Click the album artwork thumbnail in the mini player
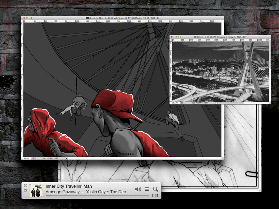Screen dimensions: 279x209 pyautogui.click(x=36, y=191)
